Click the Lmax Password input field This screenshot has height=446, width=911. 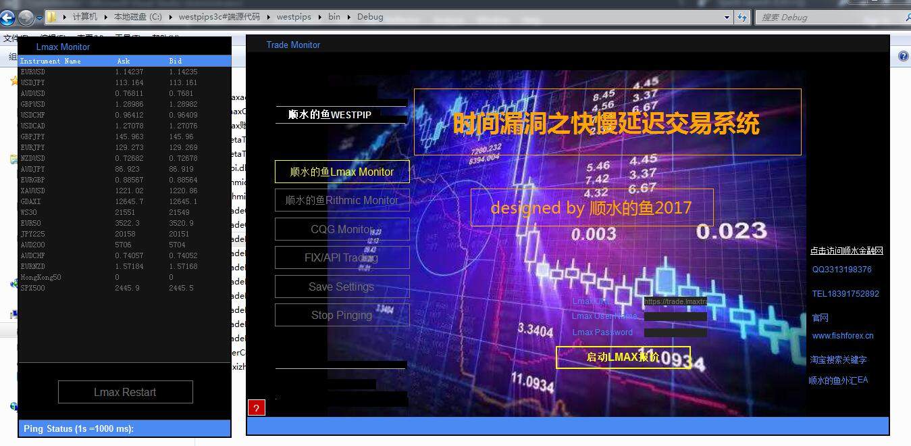click(x=675, y=332)
